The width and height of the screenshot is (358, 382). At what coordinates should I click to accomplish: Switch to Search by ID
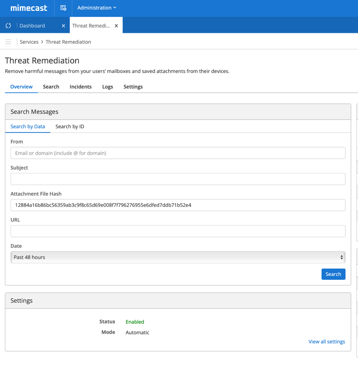coord(70,127)
